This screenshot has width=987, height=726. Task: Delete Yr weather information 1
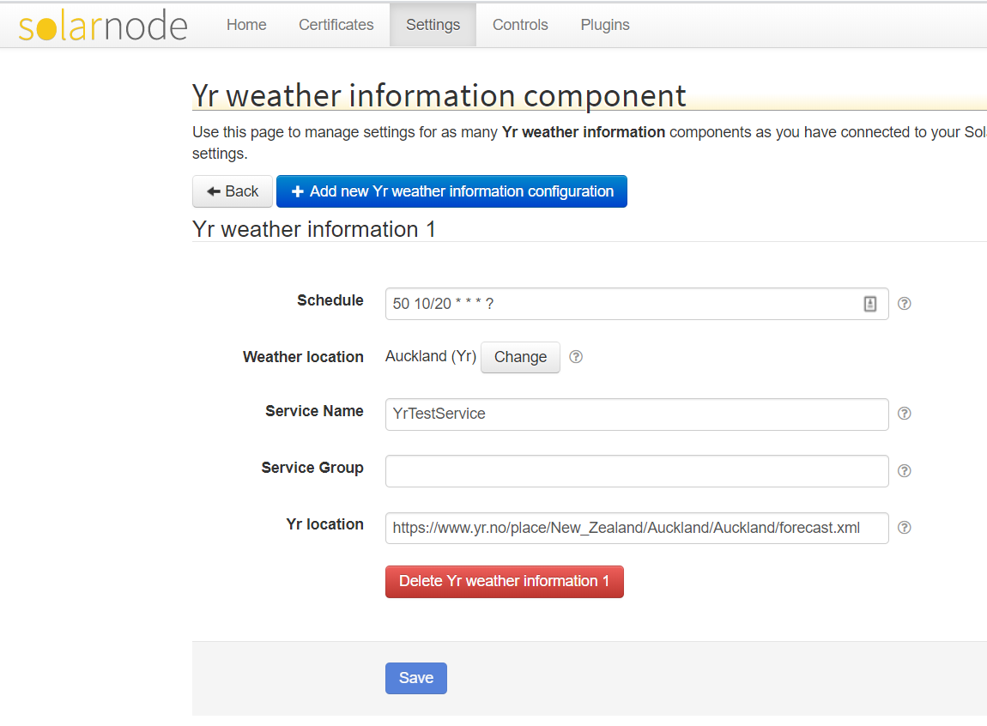[x=505, y=581]
